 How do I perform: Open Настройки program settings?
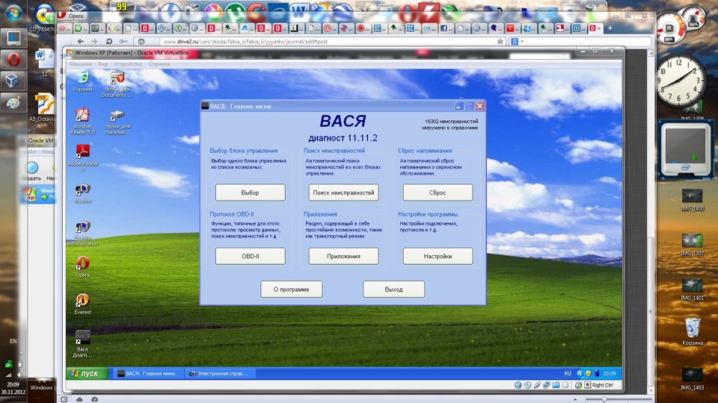[438, 256]
